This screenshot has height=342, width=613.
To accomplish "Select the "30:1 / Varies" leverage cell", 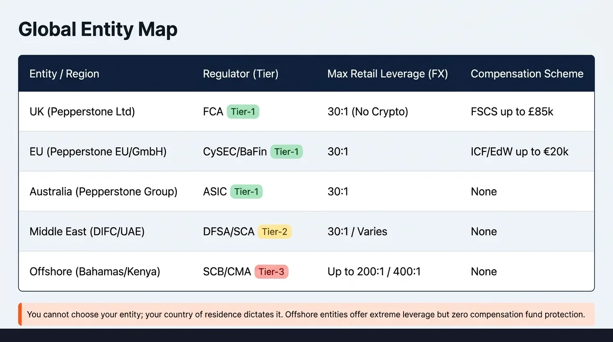I will (357, 232).
